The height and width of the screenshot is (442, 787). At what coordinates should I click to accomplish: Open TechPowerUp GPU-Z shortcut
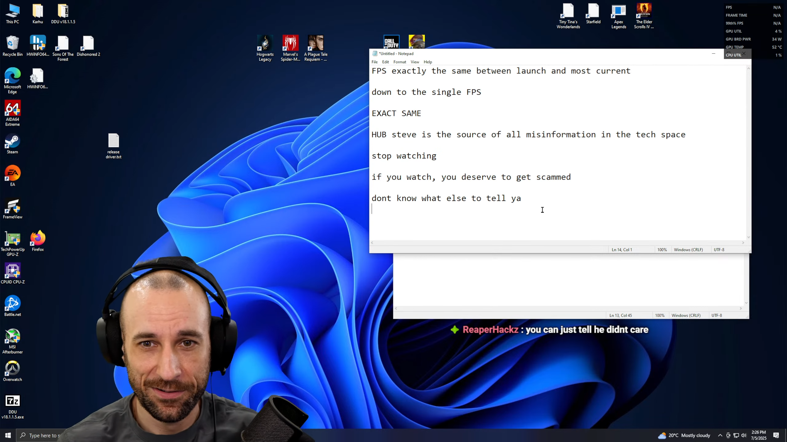[x=12, y=244]
